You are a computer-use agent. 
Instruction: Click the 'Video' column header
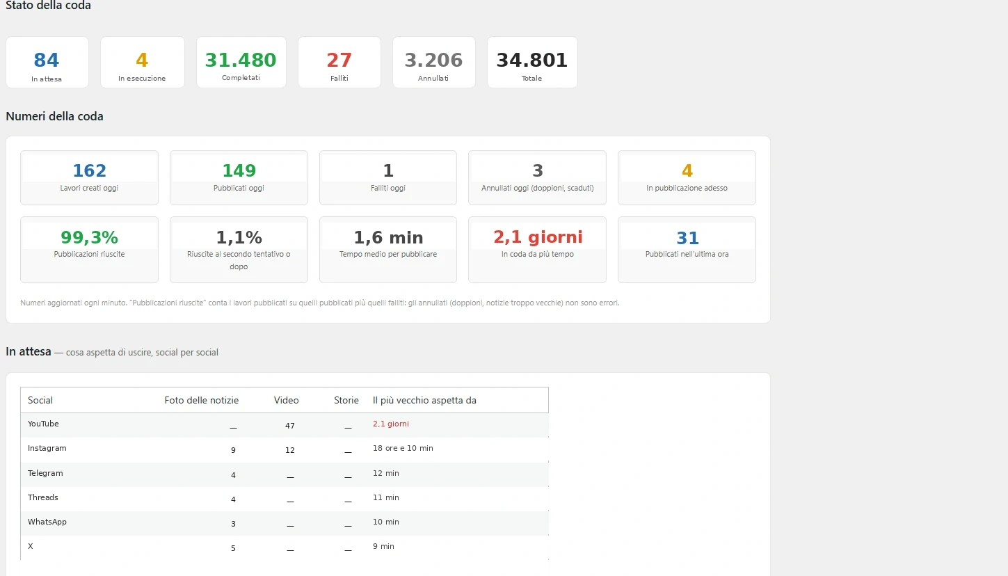tap(287, 400)
